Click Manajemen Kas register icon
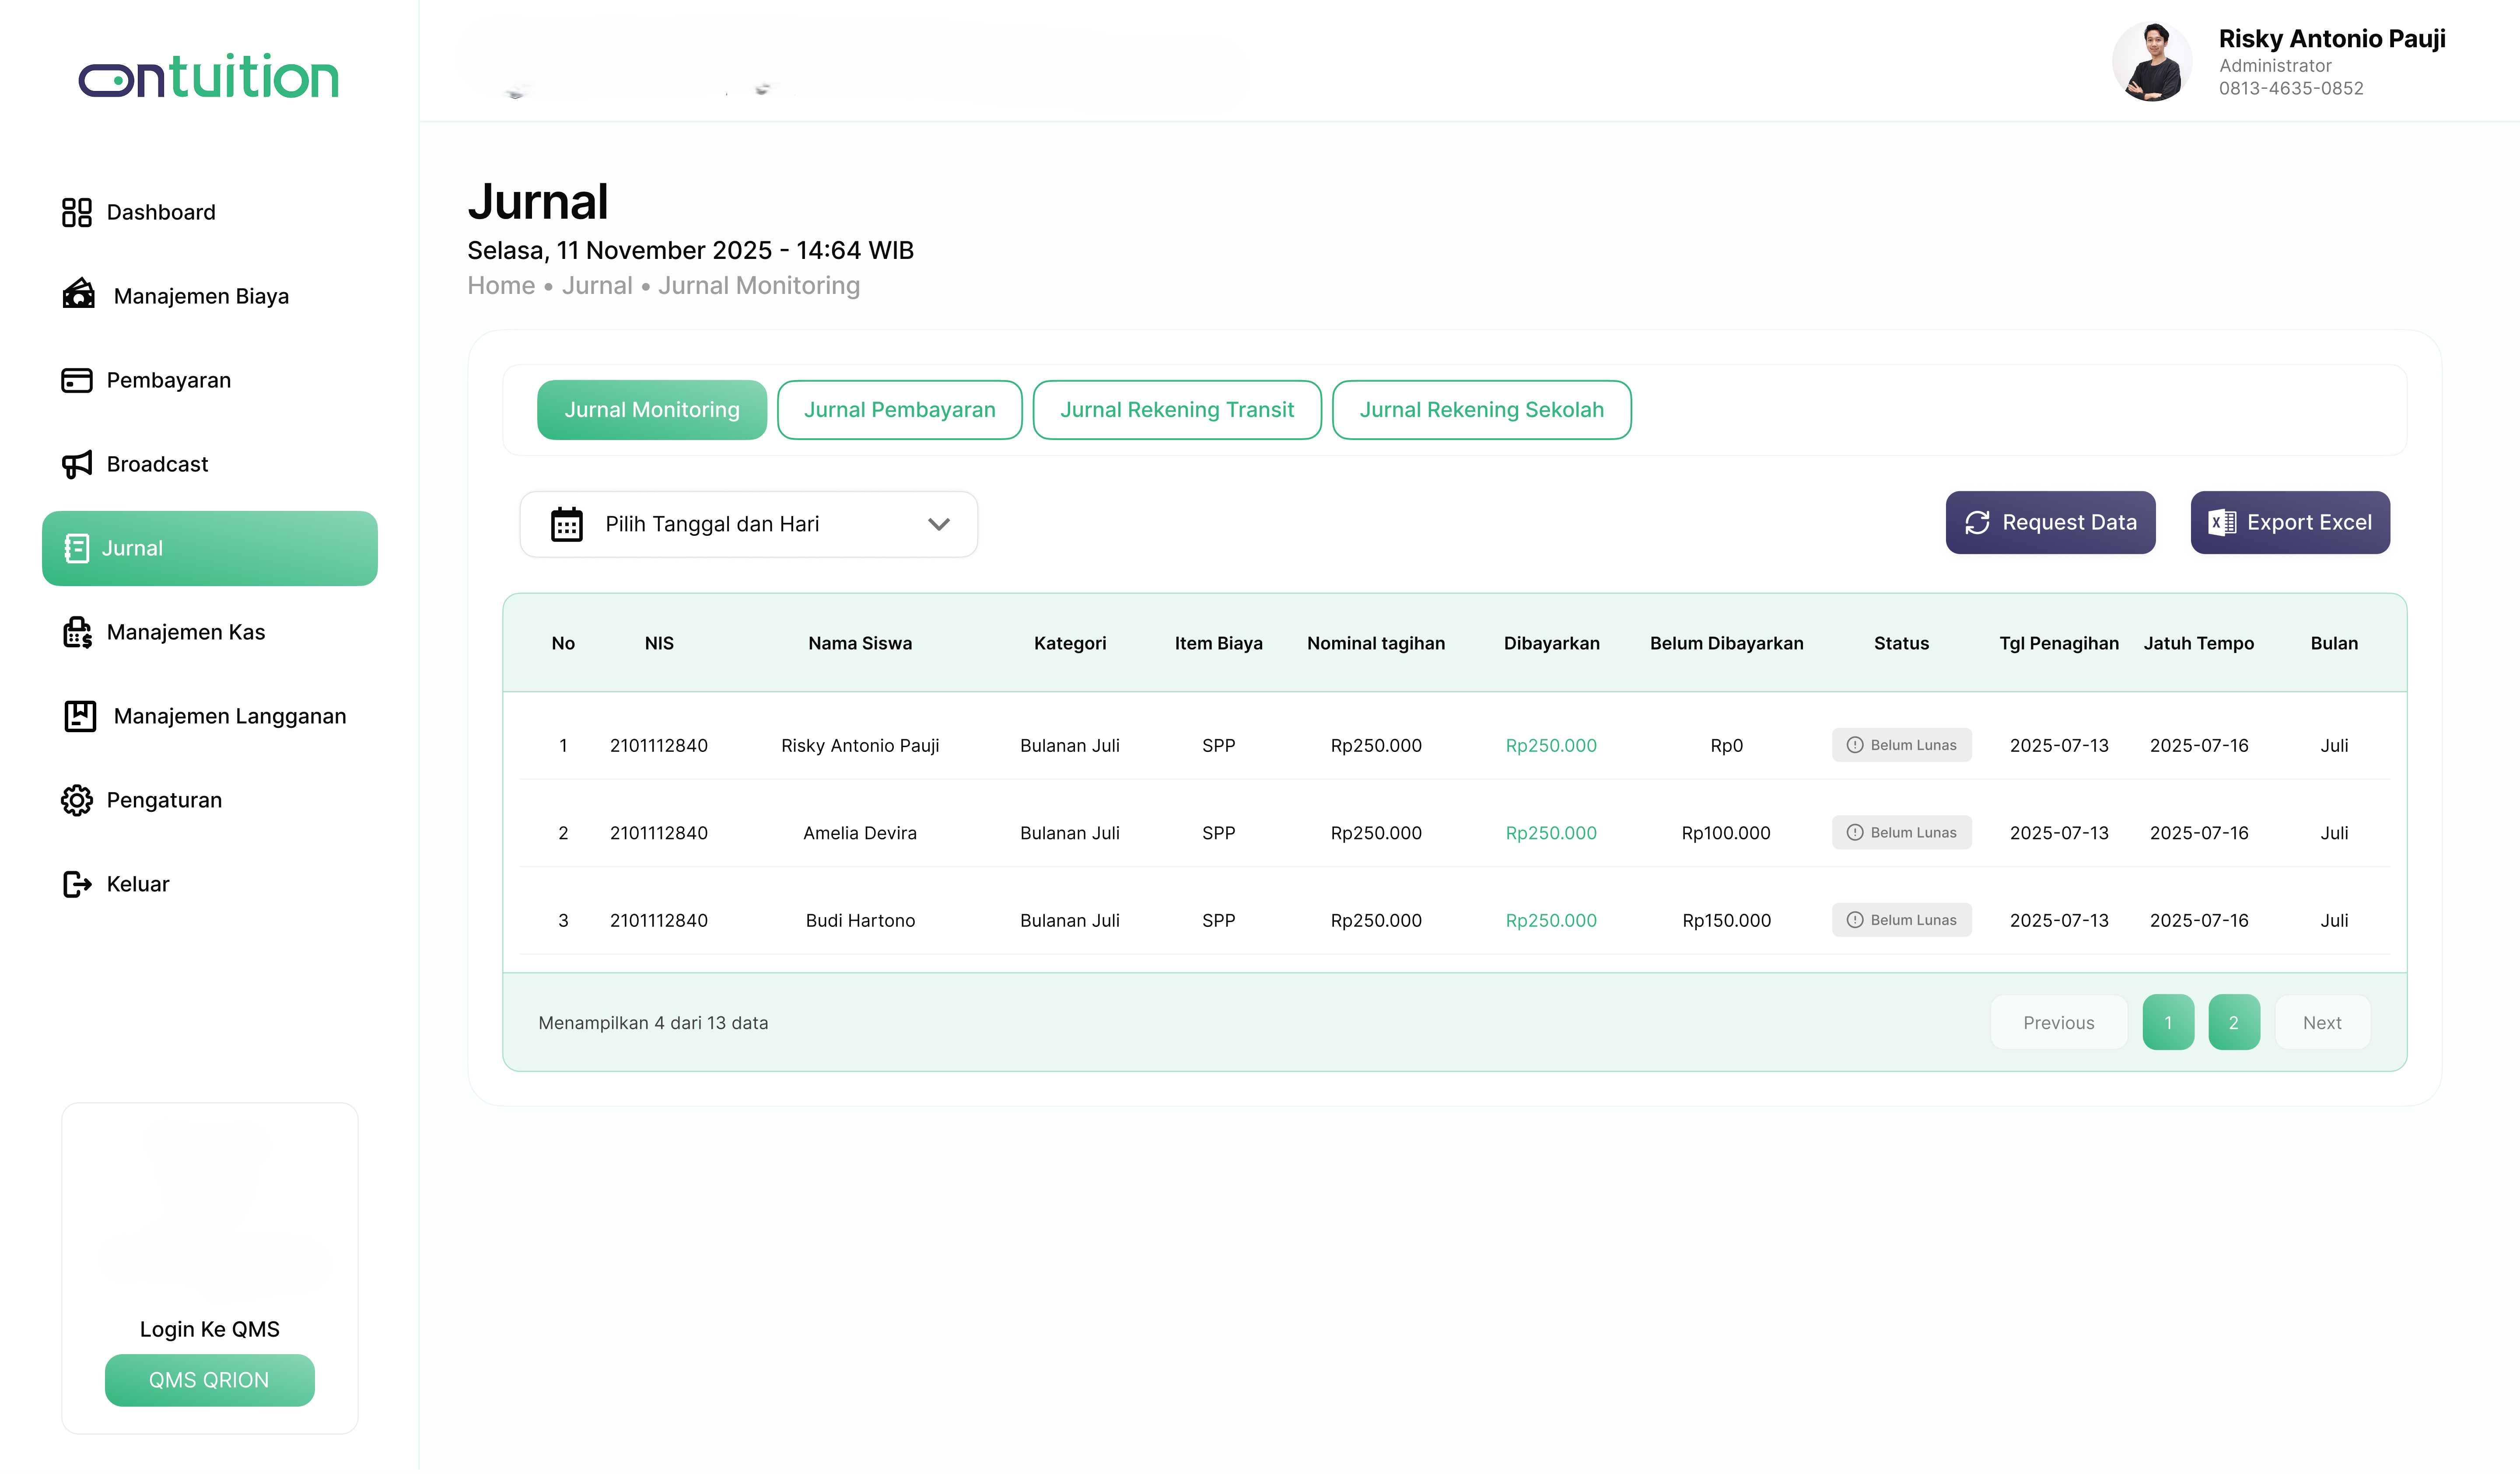The width and height of the screenshot is (2520, 1474). point(77,632)
